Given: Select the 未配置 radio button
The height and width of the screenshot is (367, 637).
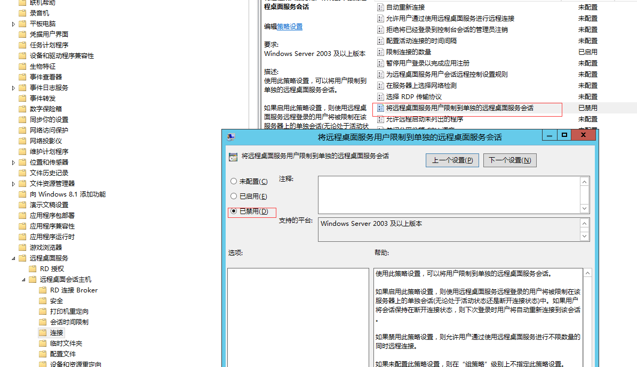Looking at the screenshot, I should click(234, 181).
